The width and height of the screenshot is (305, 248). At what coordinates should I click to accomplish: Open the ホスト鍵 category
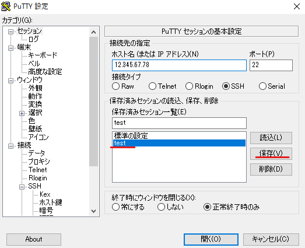pos(51,202)
